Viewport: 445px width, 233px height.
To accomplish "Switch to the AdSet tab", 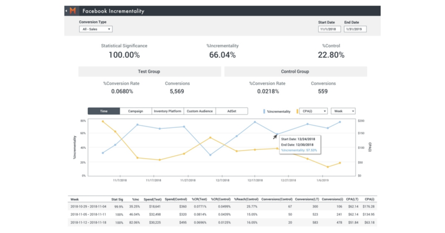I will point(232,111).
